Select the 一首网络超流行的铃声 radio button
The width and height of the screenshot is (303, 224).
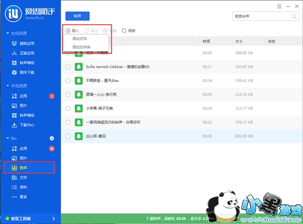(68, 122)
